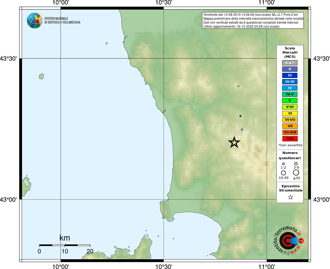Click the '20' value on the scale bar
The width and height of the screenshot is (330, 269).
[90, 251]
